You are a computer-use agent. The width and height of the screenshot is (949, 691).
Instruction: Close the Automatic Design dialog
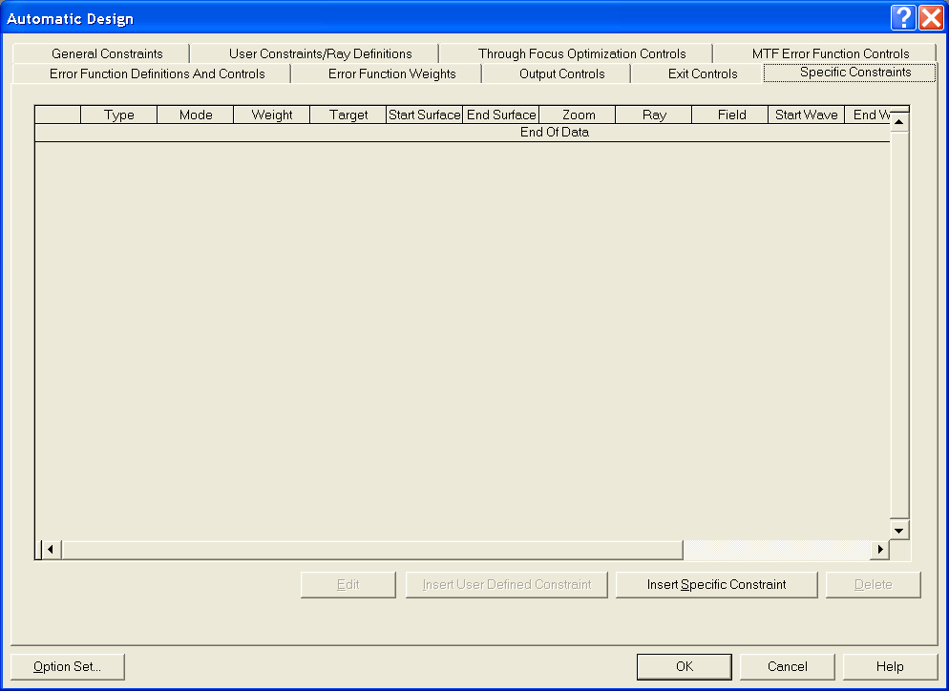coord(931,18)
